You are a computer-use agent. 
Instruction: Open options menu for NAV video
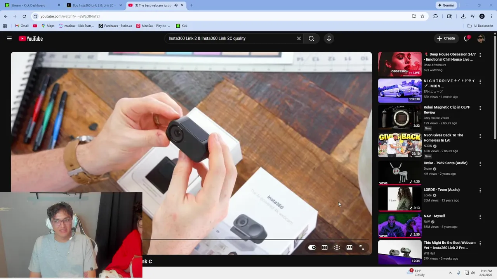point(480,217)
